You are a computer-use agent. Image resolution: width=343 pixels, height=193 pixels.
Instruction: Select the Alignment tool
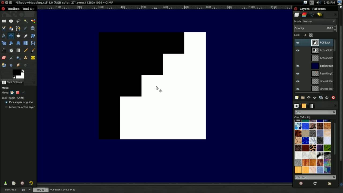pos(18,36)
